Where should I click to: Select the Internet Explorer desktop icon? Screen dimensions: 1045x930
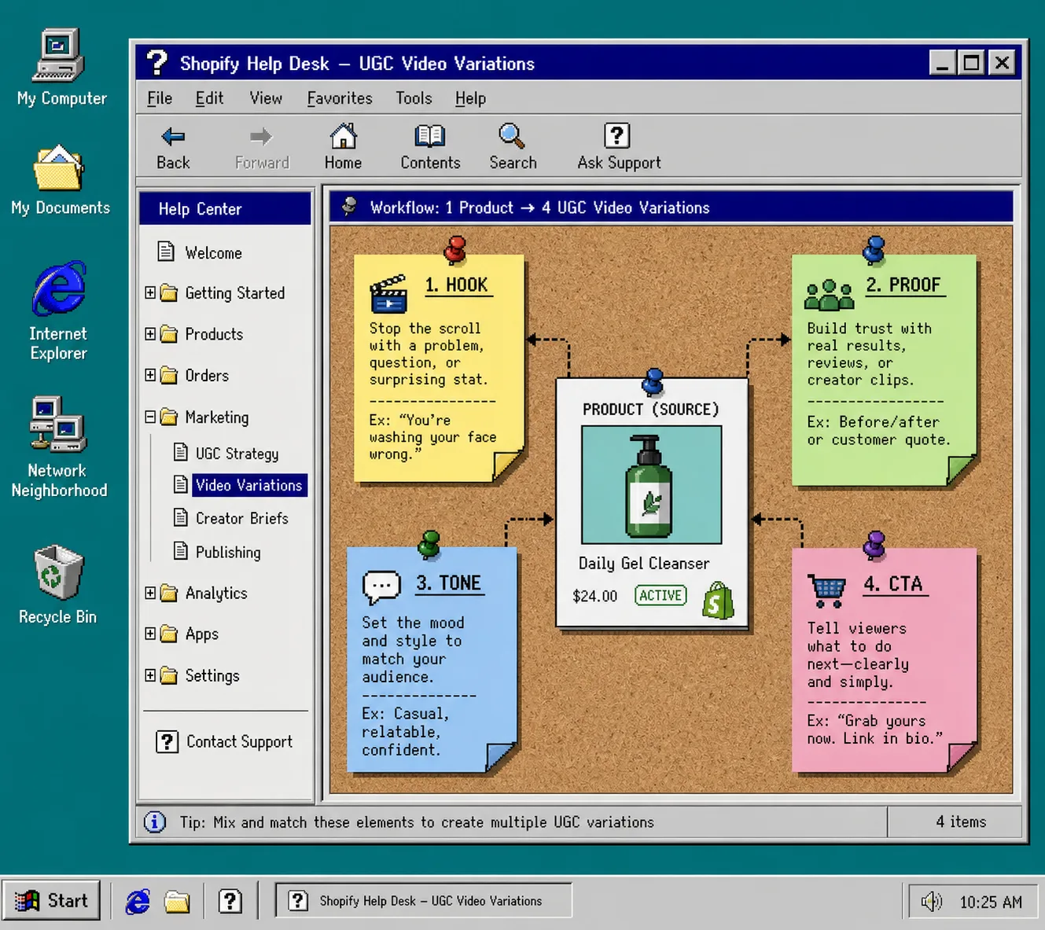(58, 311)
